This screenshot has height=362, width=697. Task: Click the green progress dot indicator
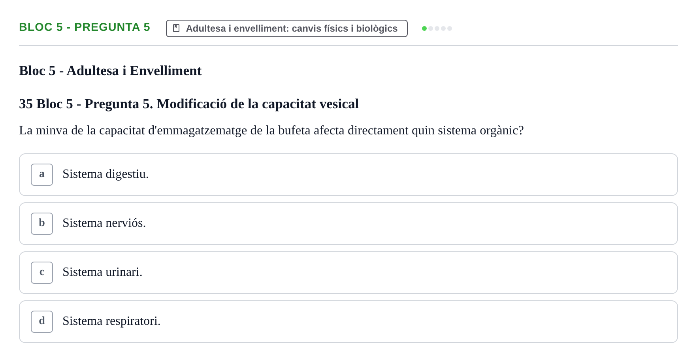424,28
